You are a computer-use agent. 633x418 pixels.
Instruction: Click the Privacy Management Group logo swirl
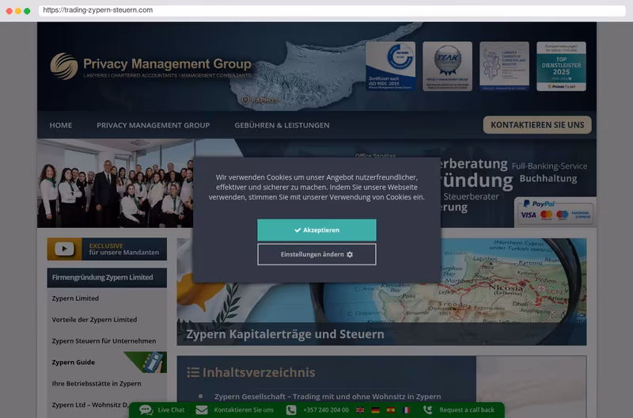click(64, 66)
